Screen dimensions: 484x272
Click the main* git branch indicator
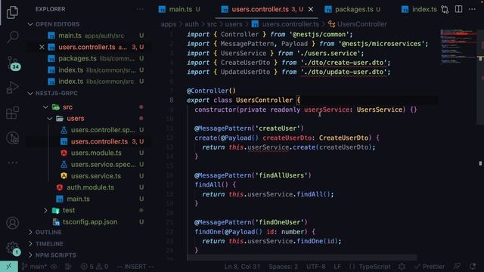pyautogui.click(x=35, y=267)
